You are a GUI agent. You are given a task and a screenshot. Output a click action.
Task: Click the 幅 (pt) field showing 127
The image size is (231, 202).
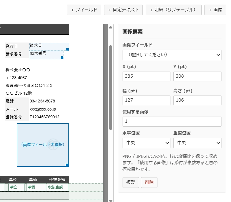(x=146, y=100)
